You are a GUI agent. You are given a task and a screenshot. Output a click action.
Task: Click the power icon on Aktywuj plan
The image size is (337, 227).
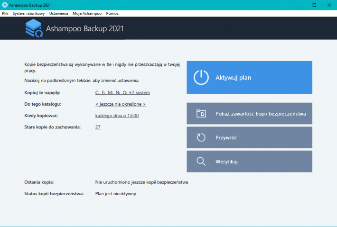201,77
